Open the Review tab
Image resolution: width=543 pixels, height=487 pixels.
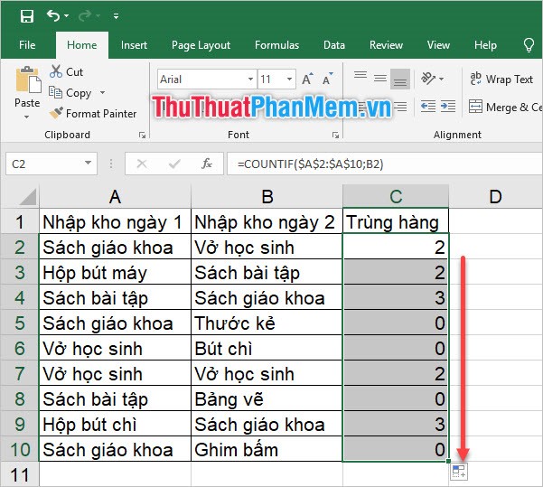(x=386, y=45)
